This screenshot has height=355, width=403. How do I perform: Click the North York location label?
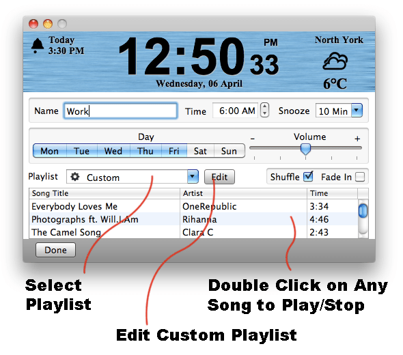(x=339, y=40)
